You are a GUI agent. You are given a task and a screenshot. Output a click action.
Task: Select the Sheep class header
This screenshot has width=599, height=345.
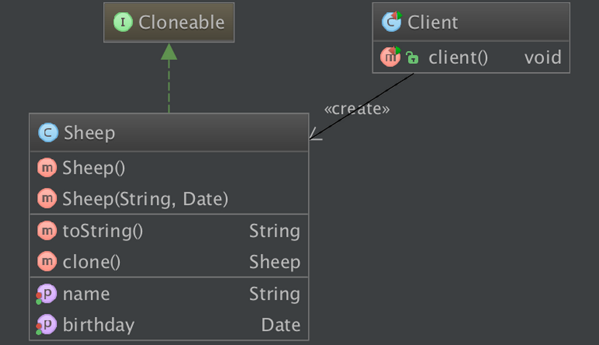pyautogui.click(x=168, y=133)
